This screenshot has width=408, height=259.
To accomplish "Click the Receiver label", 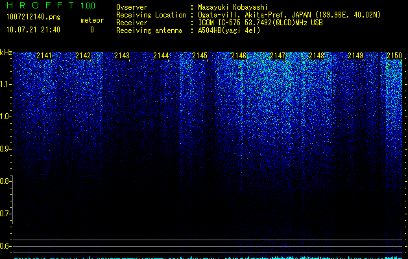I will (132, 23).
